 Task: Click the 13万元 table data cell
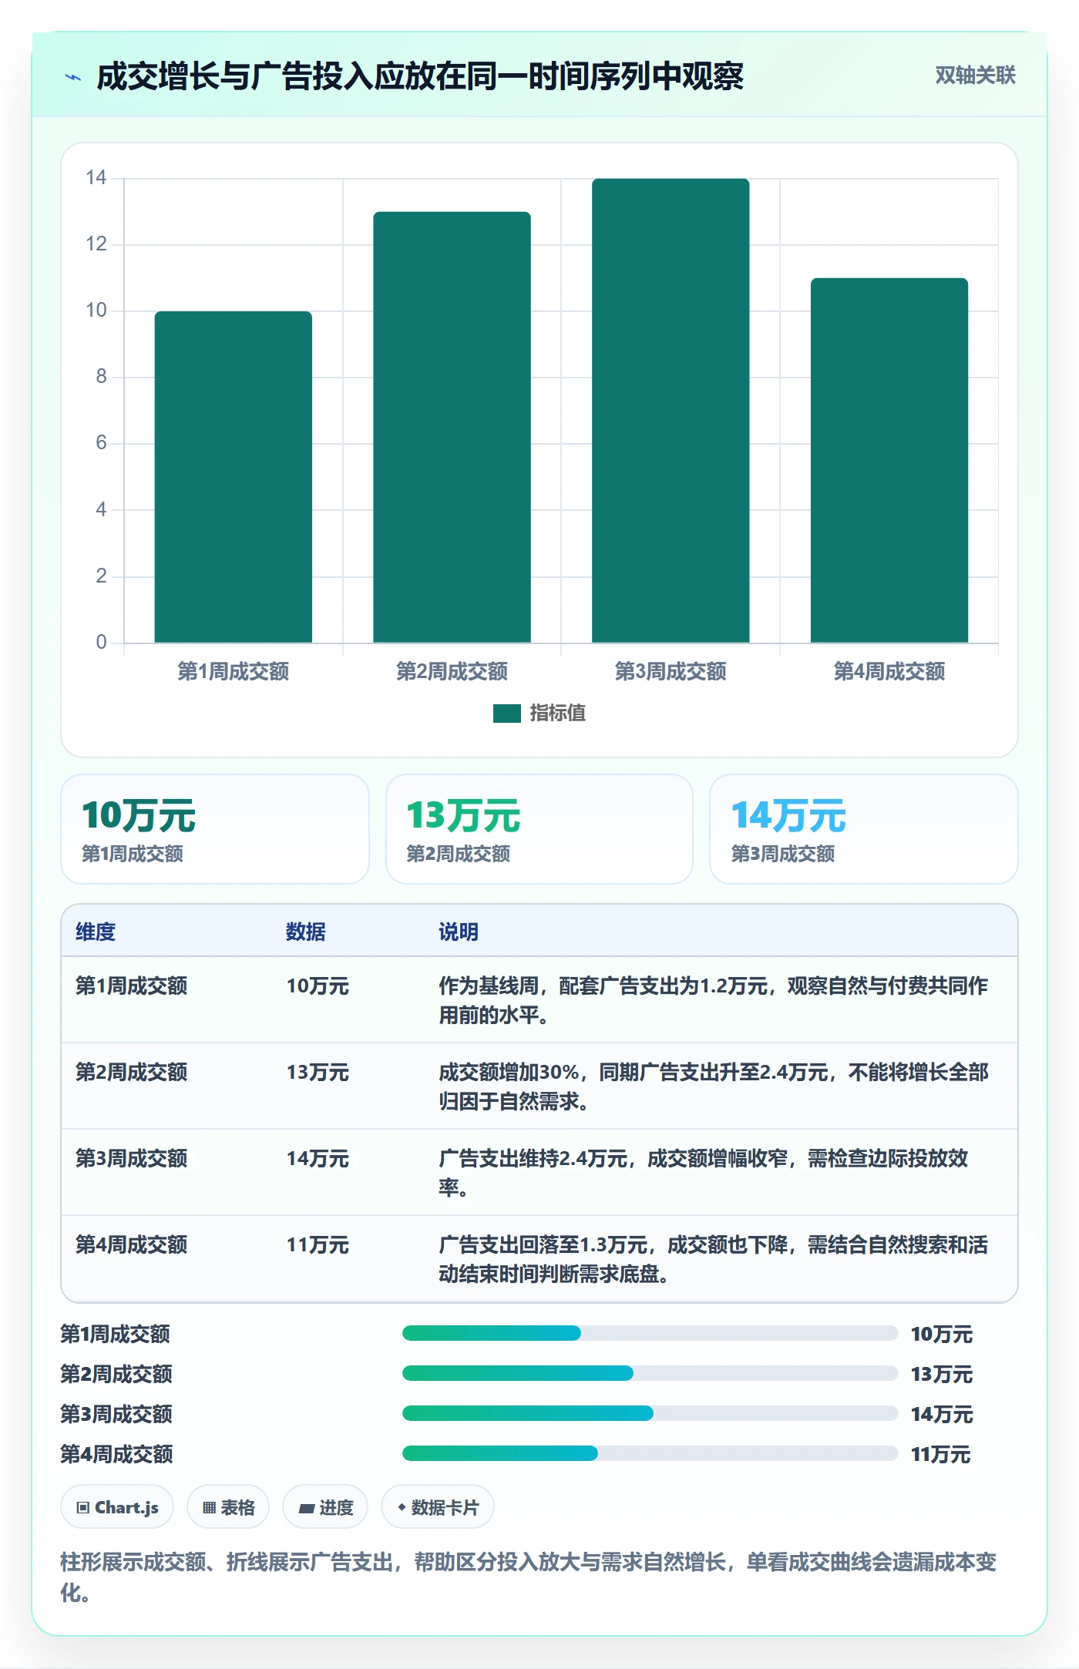click(318, 1072)
